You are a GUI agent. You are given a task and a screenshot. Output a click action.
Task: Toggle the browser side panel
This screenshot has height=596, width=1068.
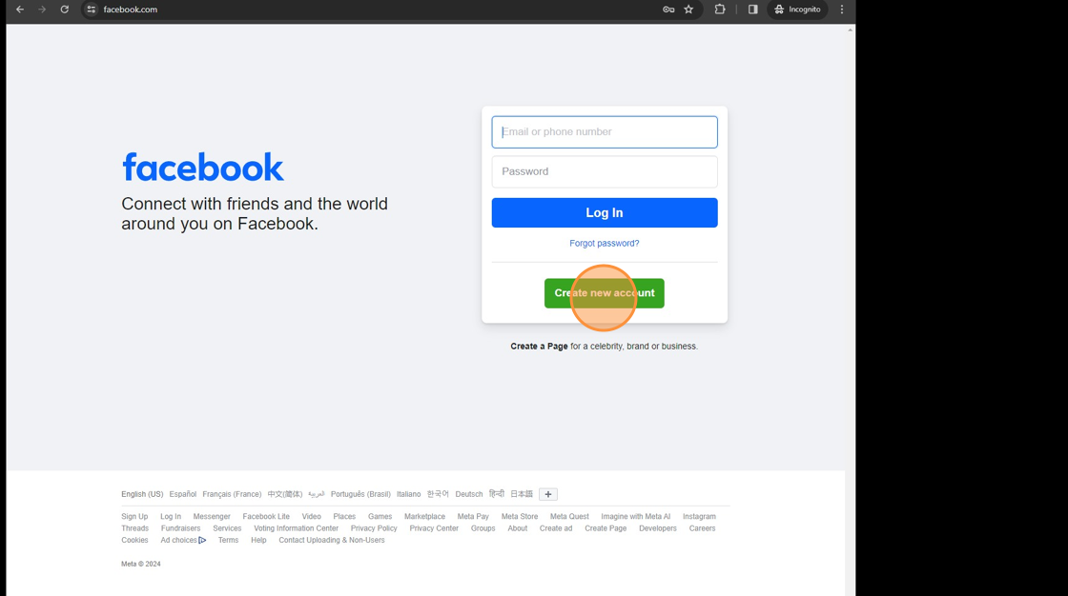(x=752, y=10)
